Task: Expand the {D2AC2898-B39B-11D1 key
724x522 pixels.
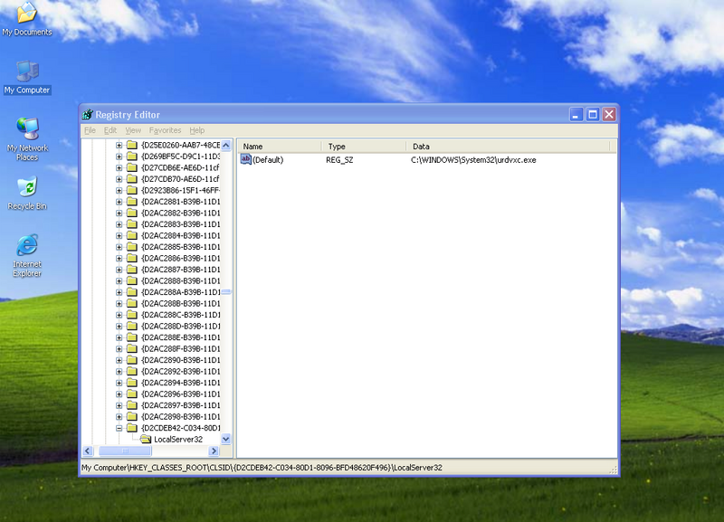Action: tap(119, 417)
